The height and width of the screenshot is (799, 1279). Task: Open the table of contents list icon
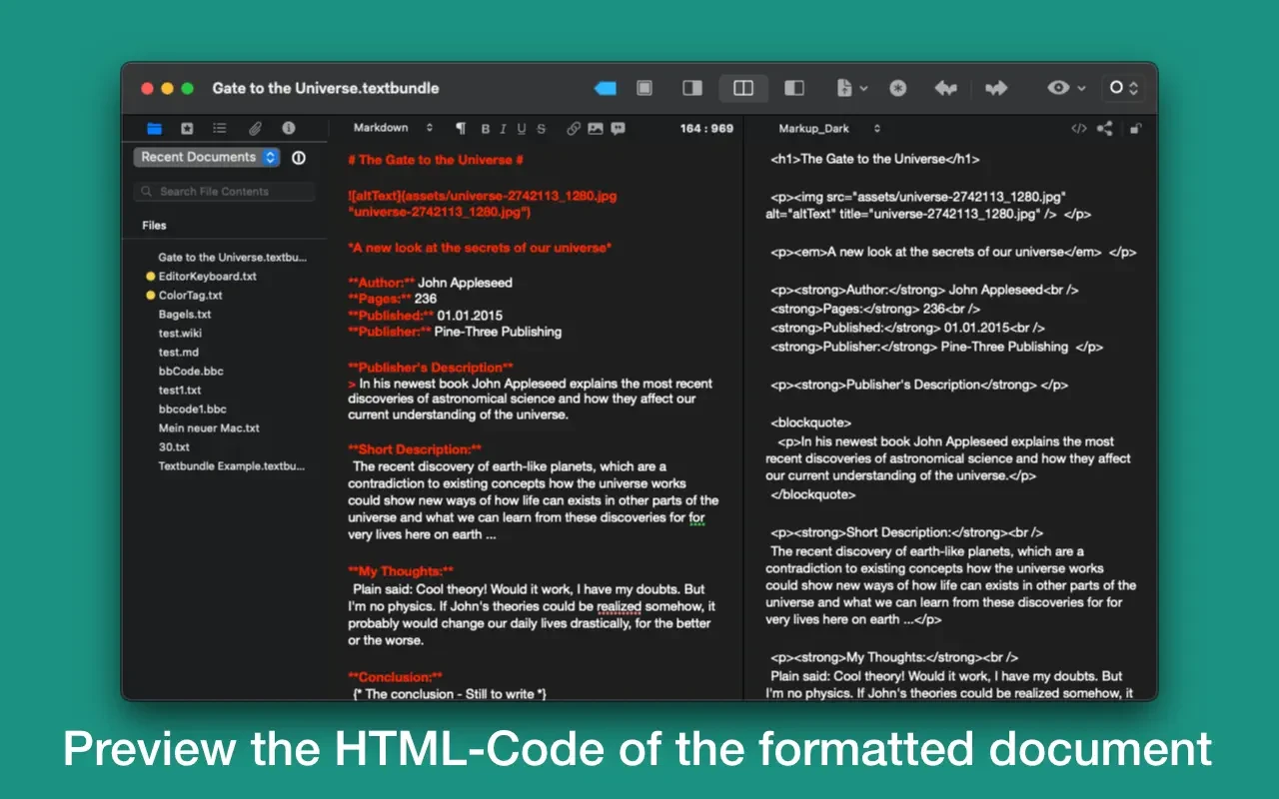point(220,129)
